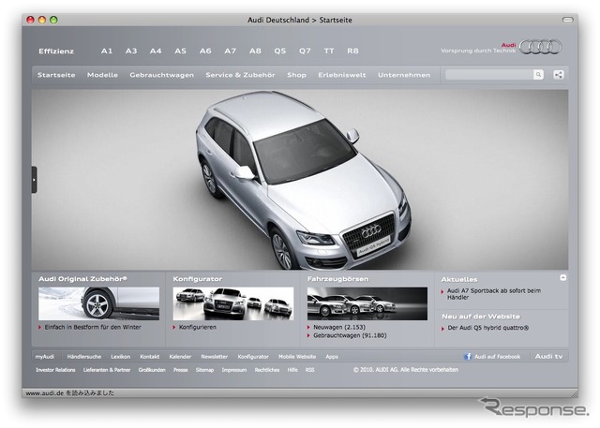
Task: Open Audi auf Facebook link
Action: [x=497, y=357]
